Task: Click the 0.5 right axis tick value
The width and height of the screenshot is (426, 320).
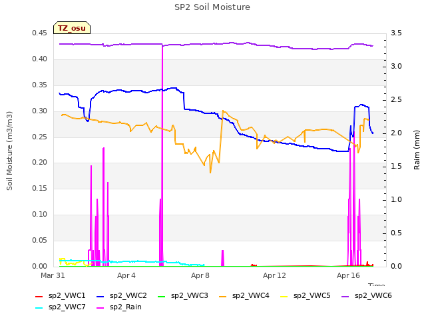Action: point(396,233)
